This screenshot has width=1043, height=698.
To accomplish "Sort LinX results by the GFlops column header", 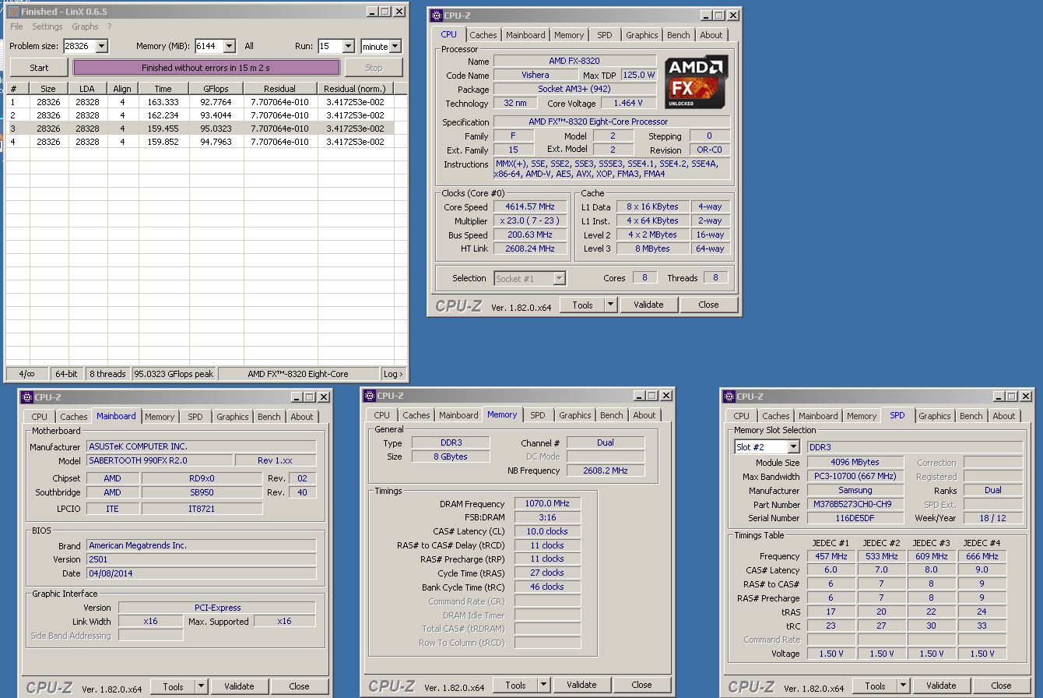I will (x=215, y=89).
